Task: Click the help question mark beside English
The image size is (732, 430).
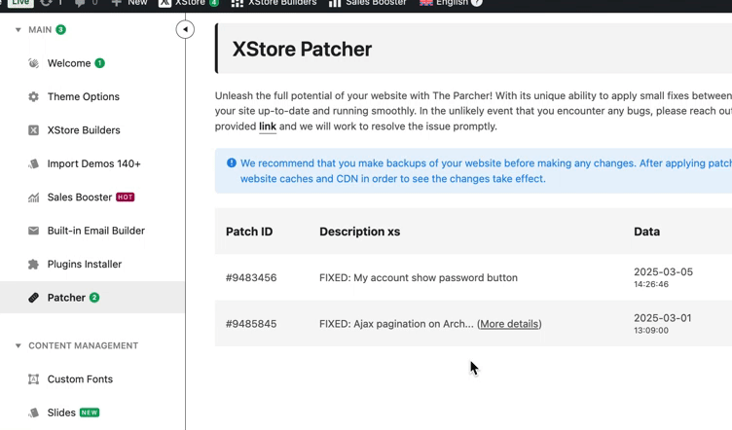Action: [x=477, y=3]
